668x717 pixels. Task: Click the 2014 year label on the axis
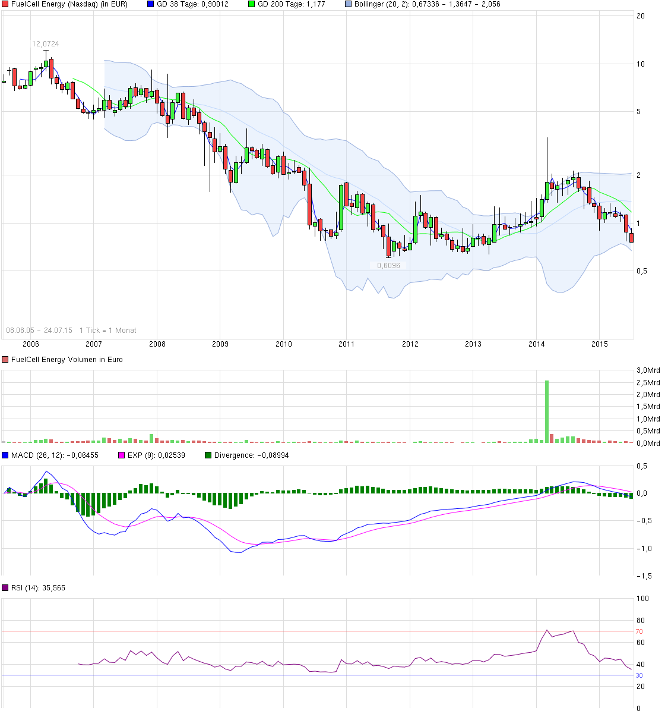(x=536, y=344)
